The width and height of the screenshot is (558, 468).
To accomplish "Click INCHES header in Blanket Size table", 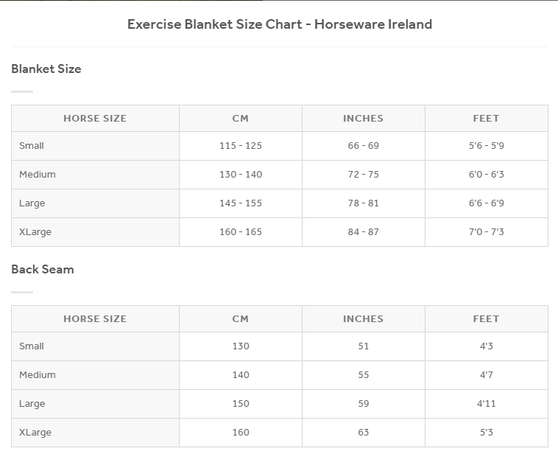I will (x=364, y=118).
